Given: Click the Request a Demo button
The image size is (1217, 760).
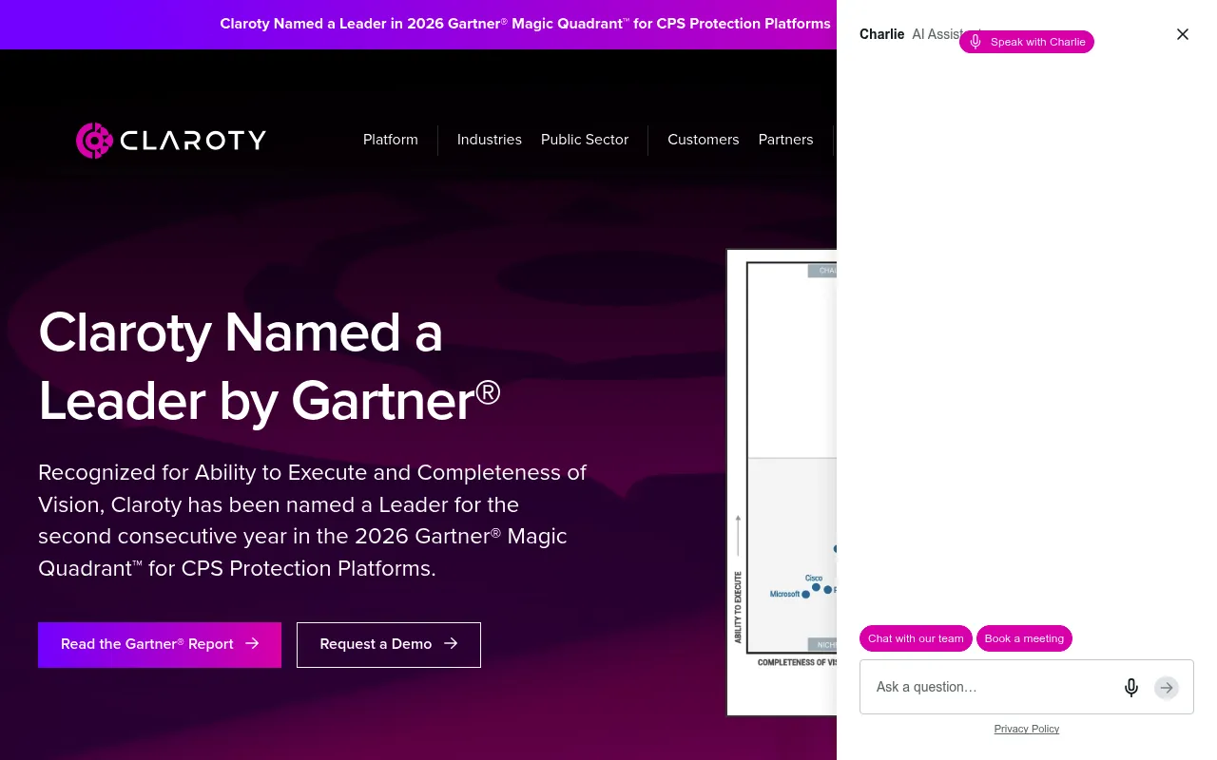Looking at the screenshot, I should tap(389, 645).
